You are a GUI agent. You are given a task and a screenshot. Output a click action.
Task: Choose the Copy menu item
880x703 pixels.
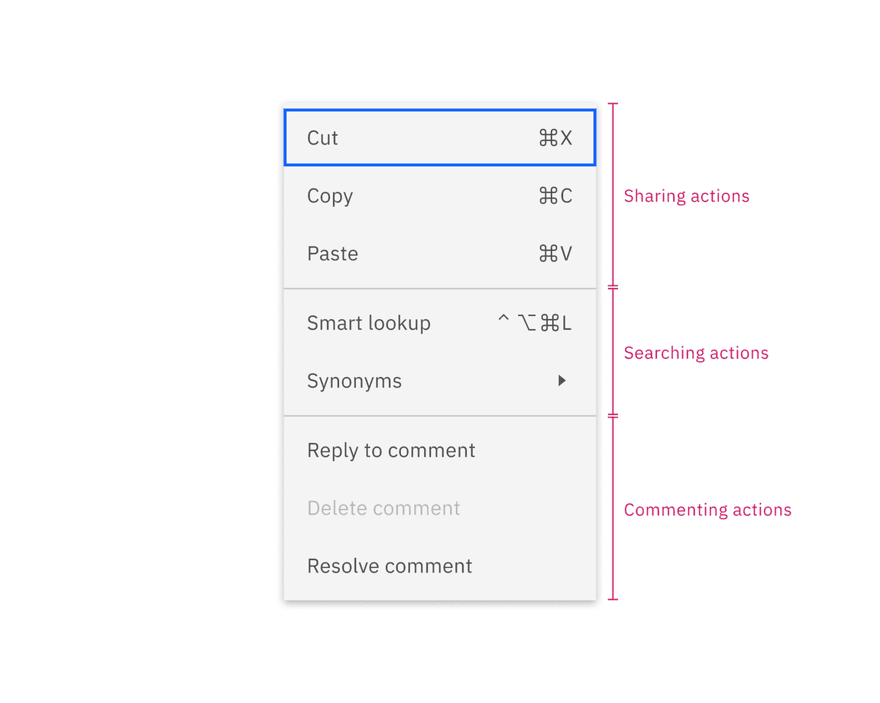[x=330, y=196]
